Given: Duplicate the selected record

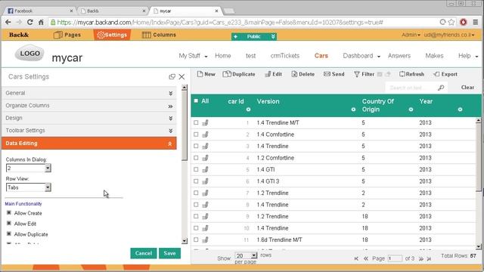Looking at the screenshot, I should [239, 74].
